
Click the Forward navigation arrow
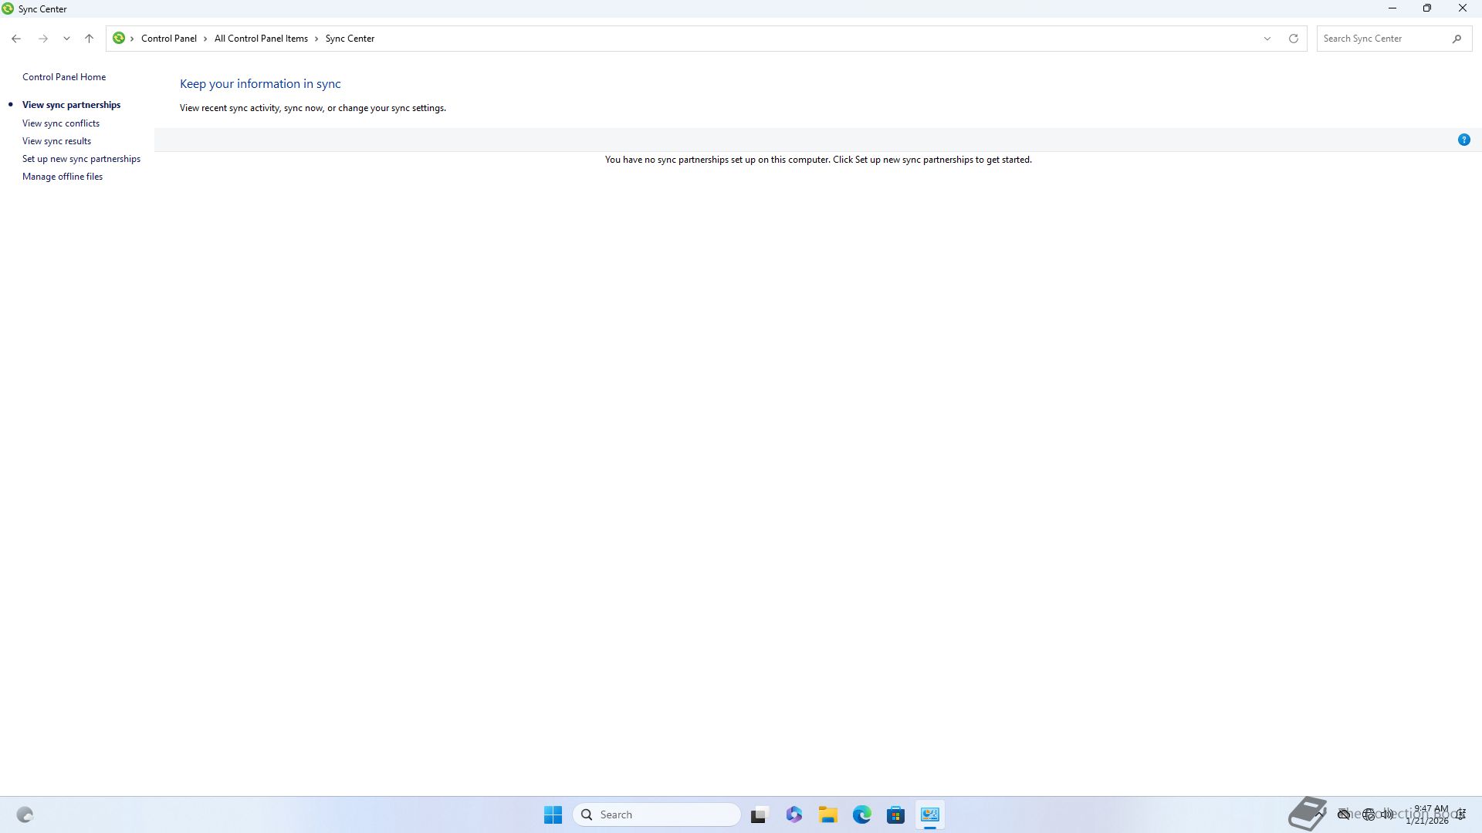(x=43, y=39)
